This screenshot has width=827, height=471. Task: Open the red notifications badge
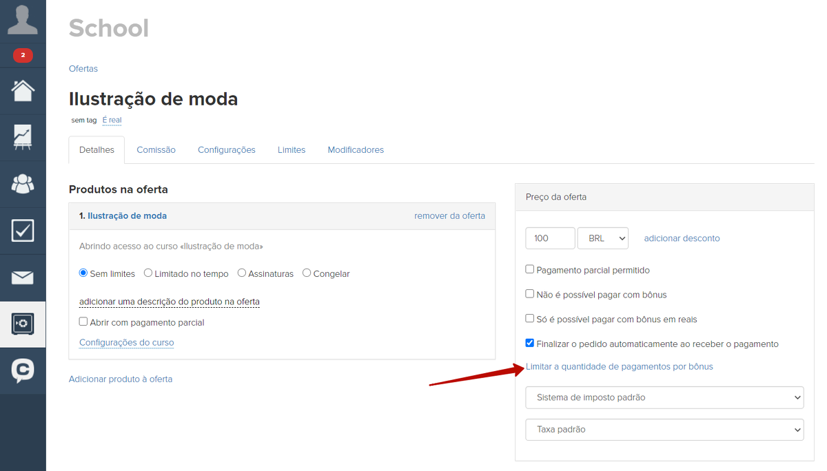tap(23, 55)
